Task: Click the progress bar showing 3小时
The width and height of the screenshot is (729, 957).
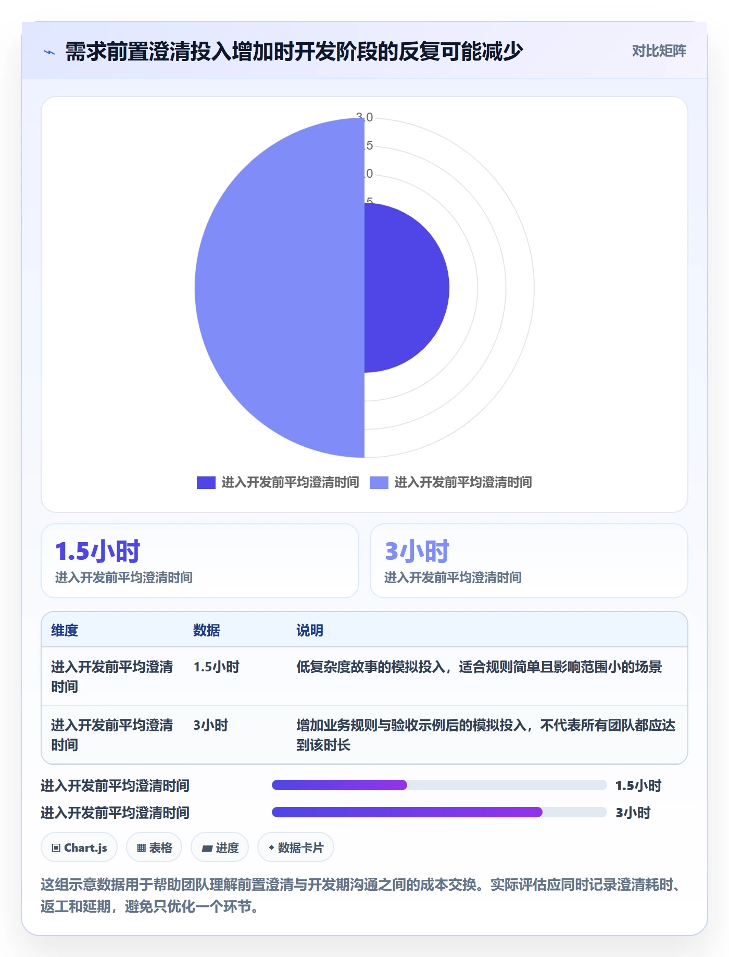Action: (439, 812)
